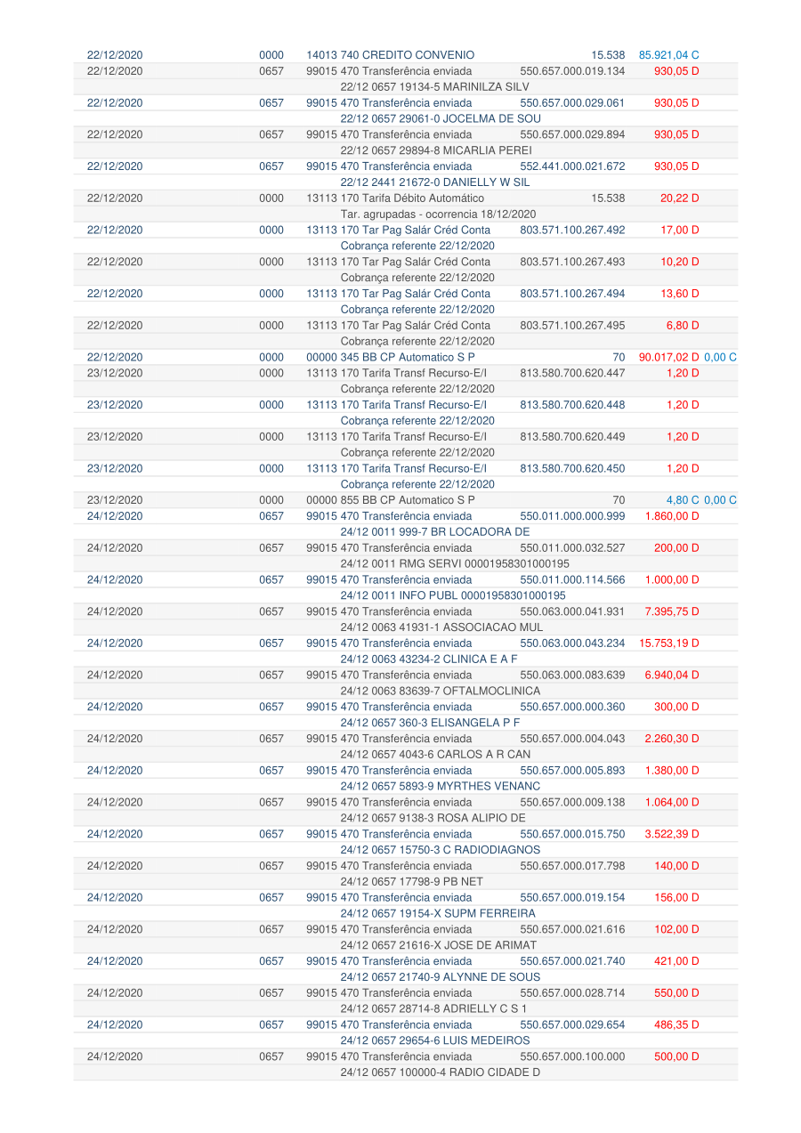Click document number 803.571.100.267.494
Image resolution: width=801 pixels, height=1133 pixels.
pos(572,294)
